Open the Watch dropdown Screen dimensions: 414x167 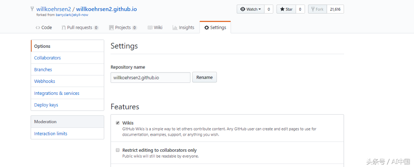click(250, 9)
